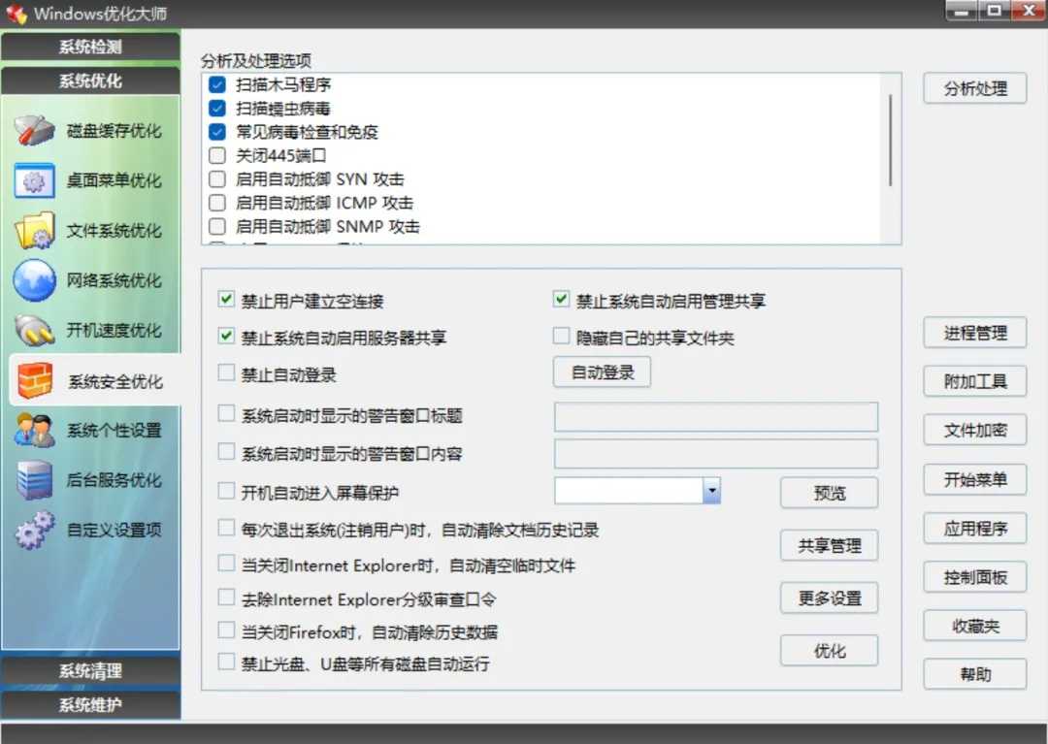Screen dimensions: 1048x744
Task: Uncheck 扫描木马程序 option
Action: pos(217,84)
